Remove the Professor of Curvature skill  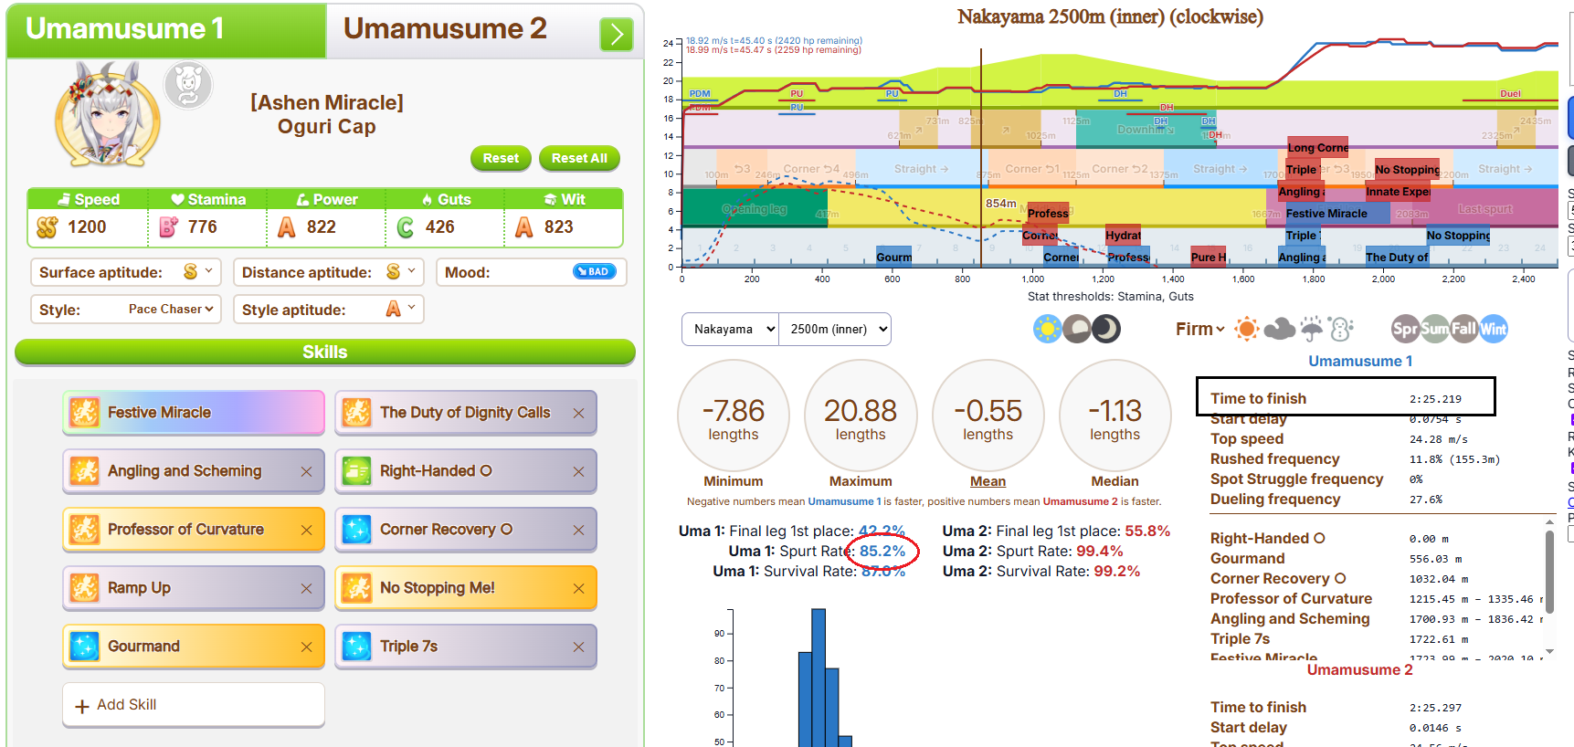pyautogui.click(x=306, y=531)
